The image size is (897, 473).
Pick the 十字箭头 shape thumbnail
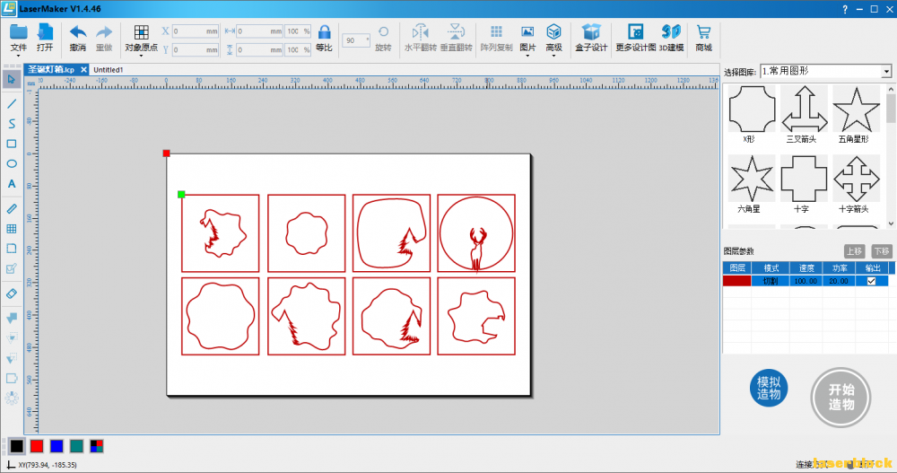(857, 180)
